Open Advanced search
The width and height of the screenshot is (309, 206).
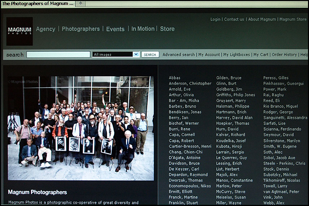[x=179, y=54]
